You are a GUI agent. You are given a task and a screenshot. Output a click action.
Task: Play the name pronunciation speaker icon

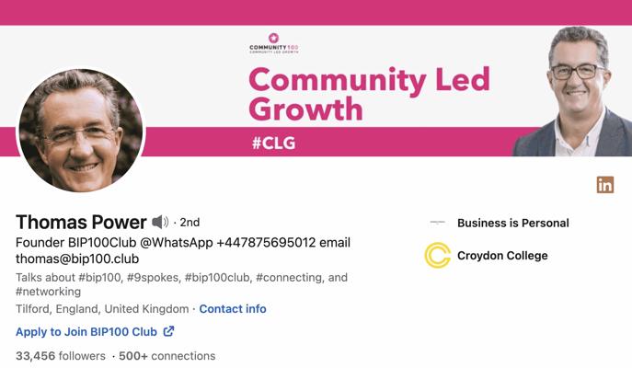[160, 222]
